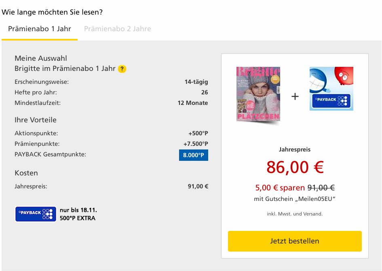
Task: Click the +7.500°P Prämienpunkte value
Action: pyautogui.click(x=196, y=144)
